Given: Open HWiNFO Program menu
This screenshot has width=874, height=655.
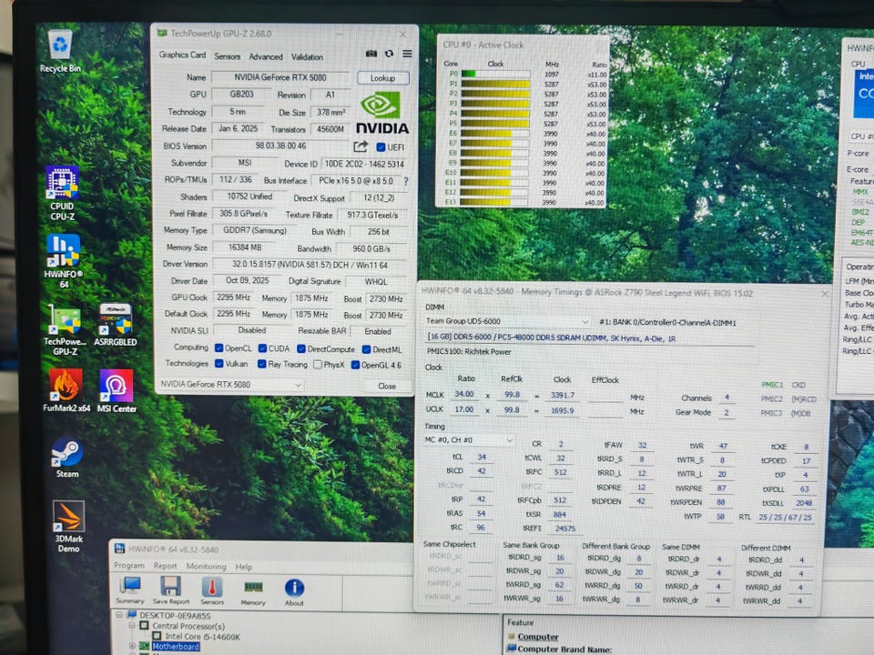Looking at the screenshot, I should pos(128,565).
